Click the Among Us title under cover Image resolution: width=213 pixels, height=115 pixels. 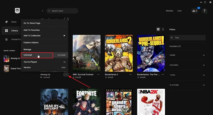point(45,74)
